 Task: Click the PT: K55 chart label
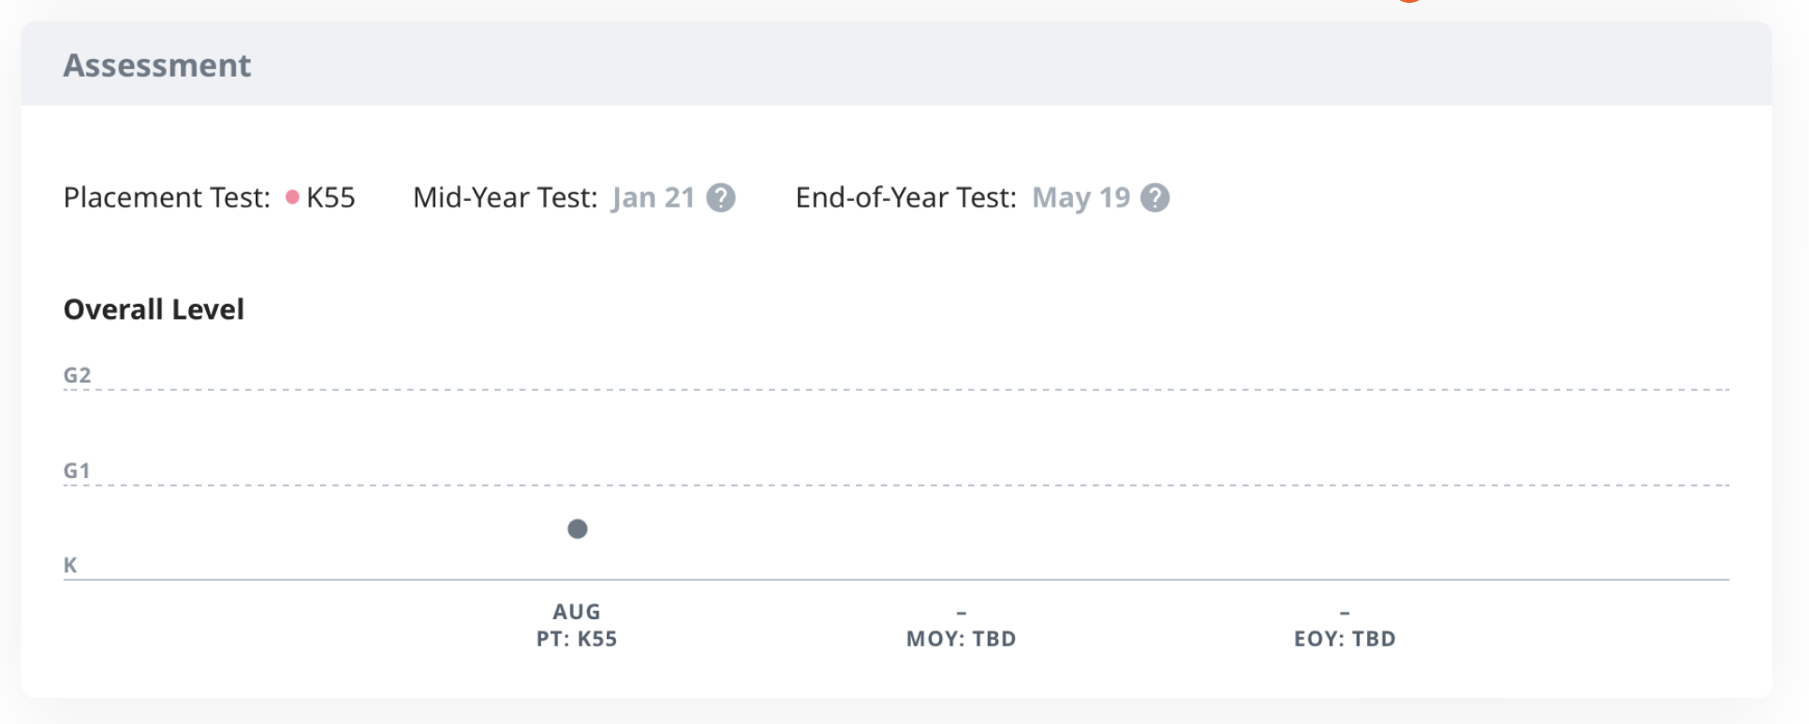577,639
